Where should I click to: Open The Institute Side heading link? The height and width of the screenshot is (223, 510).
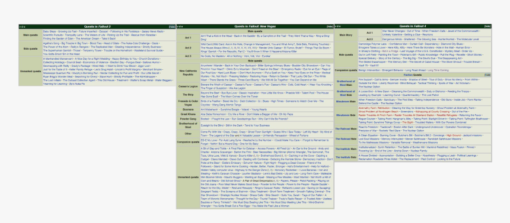tap(346, 157)
